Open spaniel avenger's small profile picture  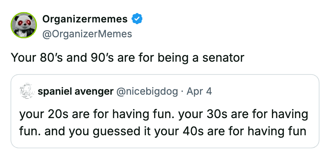tap(27, 91)
